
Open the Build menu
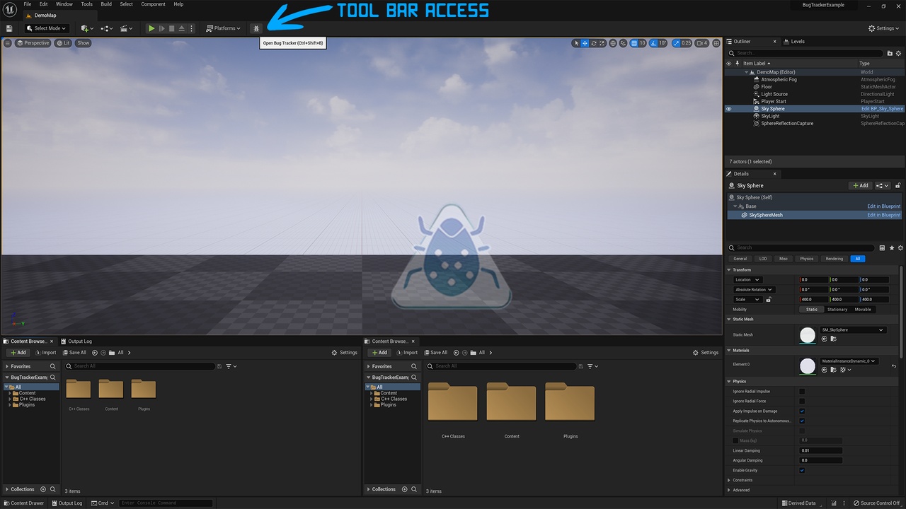point(106,4)
